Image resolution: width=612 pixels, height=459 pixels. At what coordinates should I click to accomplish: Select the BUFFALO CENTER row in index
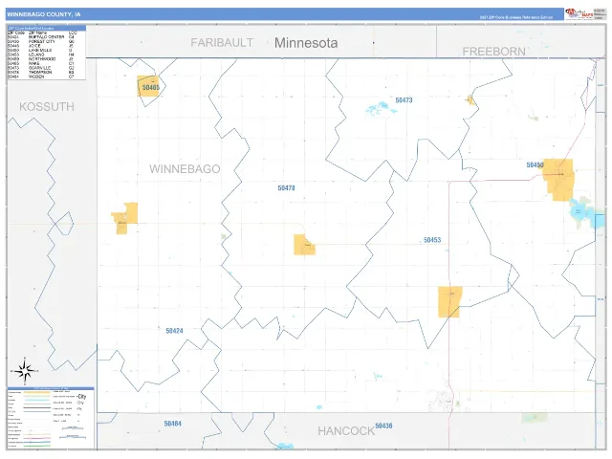tap(40, 37)
